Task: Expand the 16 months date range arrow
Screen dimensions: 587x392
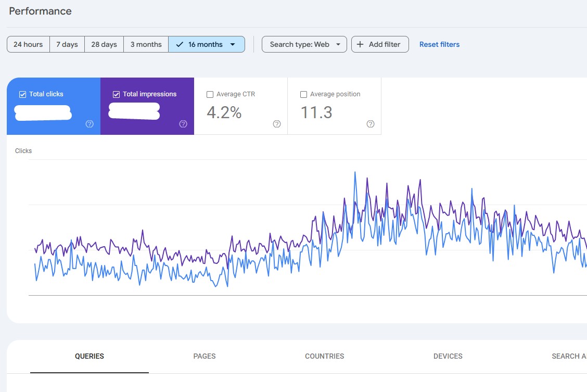Action: 233,44
